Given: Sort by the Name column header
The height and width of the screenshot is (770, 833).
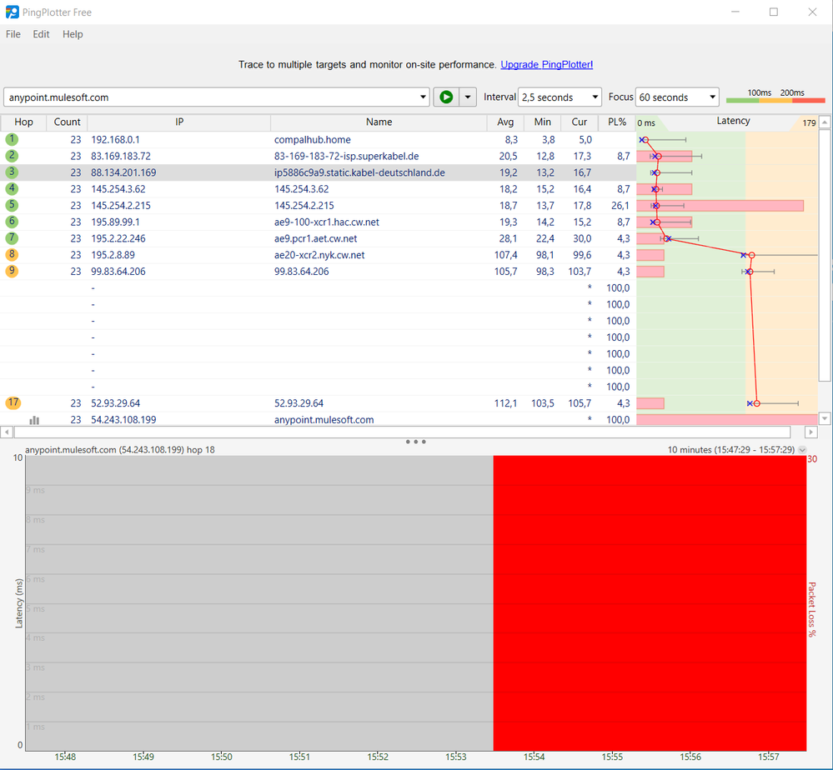Looking at the screenshot, I should click(379, 122).
